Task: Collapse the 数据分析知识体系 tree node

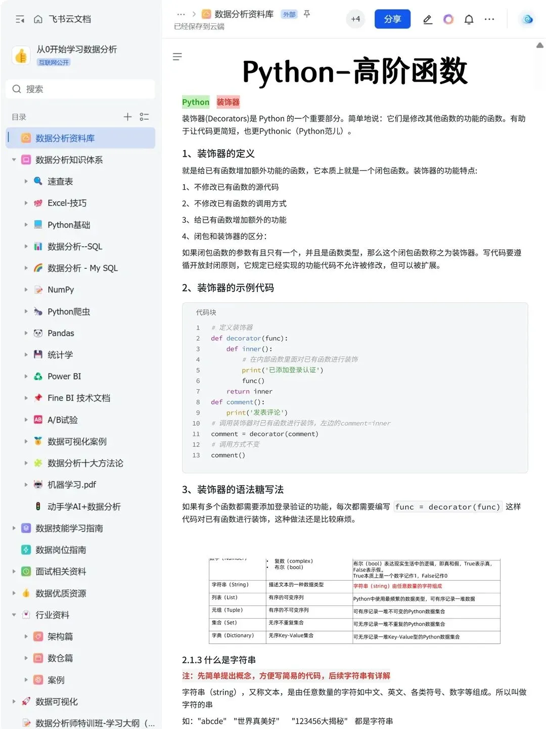Action: [x=14, y=160]
